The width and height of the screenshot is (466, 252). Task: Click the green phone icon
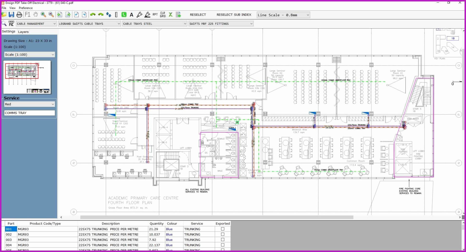coord(124,15)
